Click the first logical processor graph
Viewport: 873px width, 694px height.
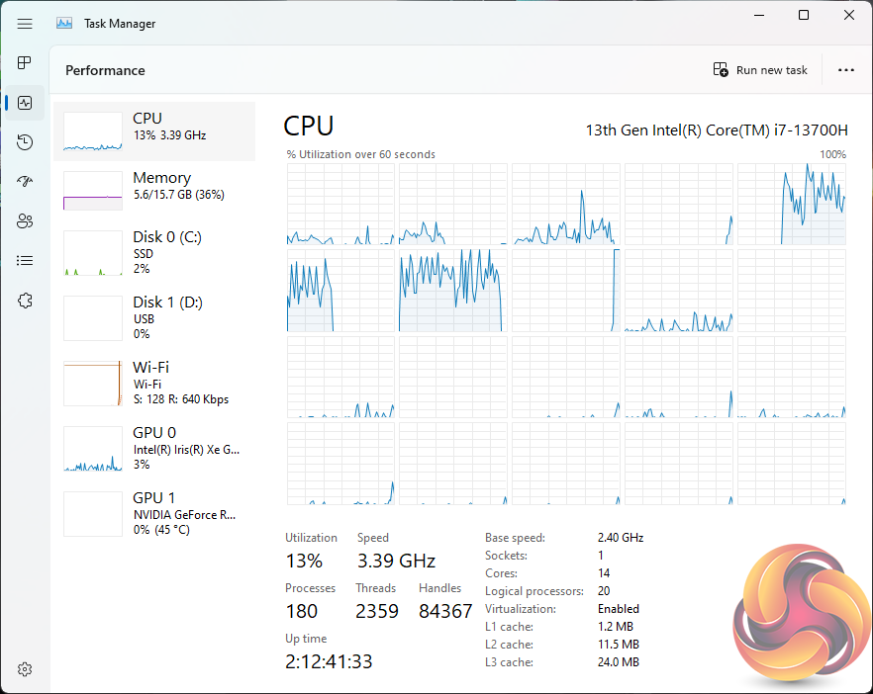click(x=340, y=204)
